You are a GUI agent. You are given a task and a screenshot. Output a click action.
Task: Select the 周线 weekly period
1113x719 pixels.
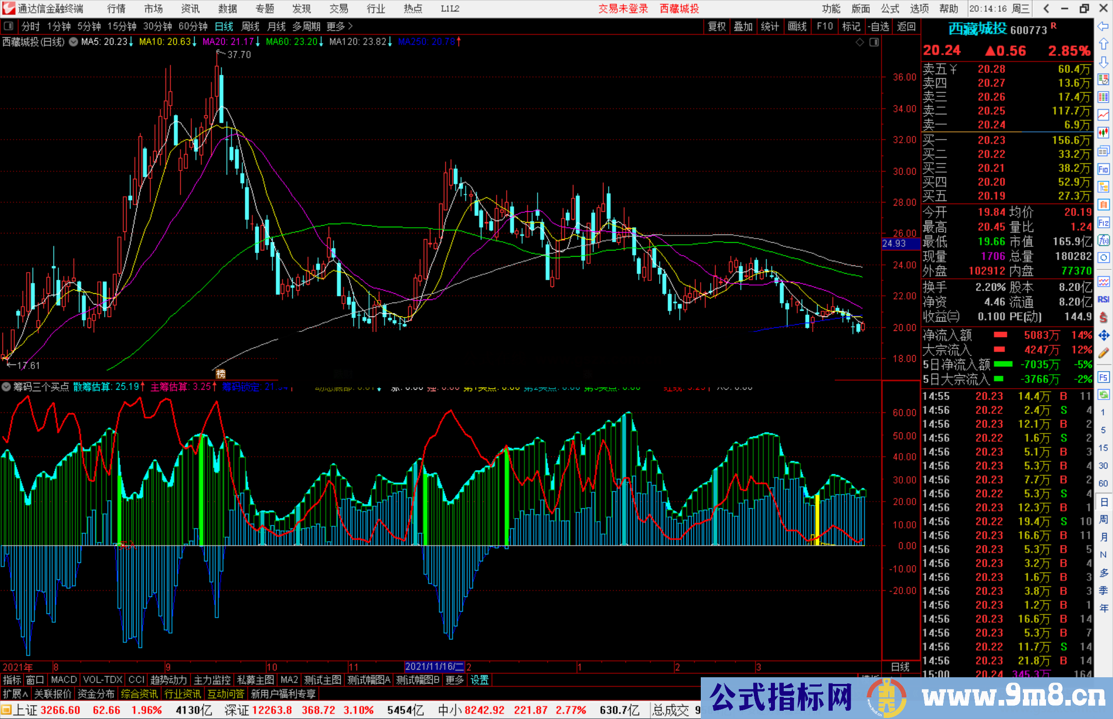click(x=250, y=26)
